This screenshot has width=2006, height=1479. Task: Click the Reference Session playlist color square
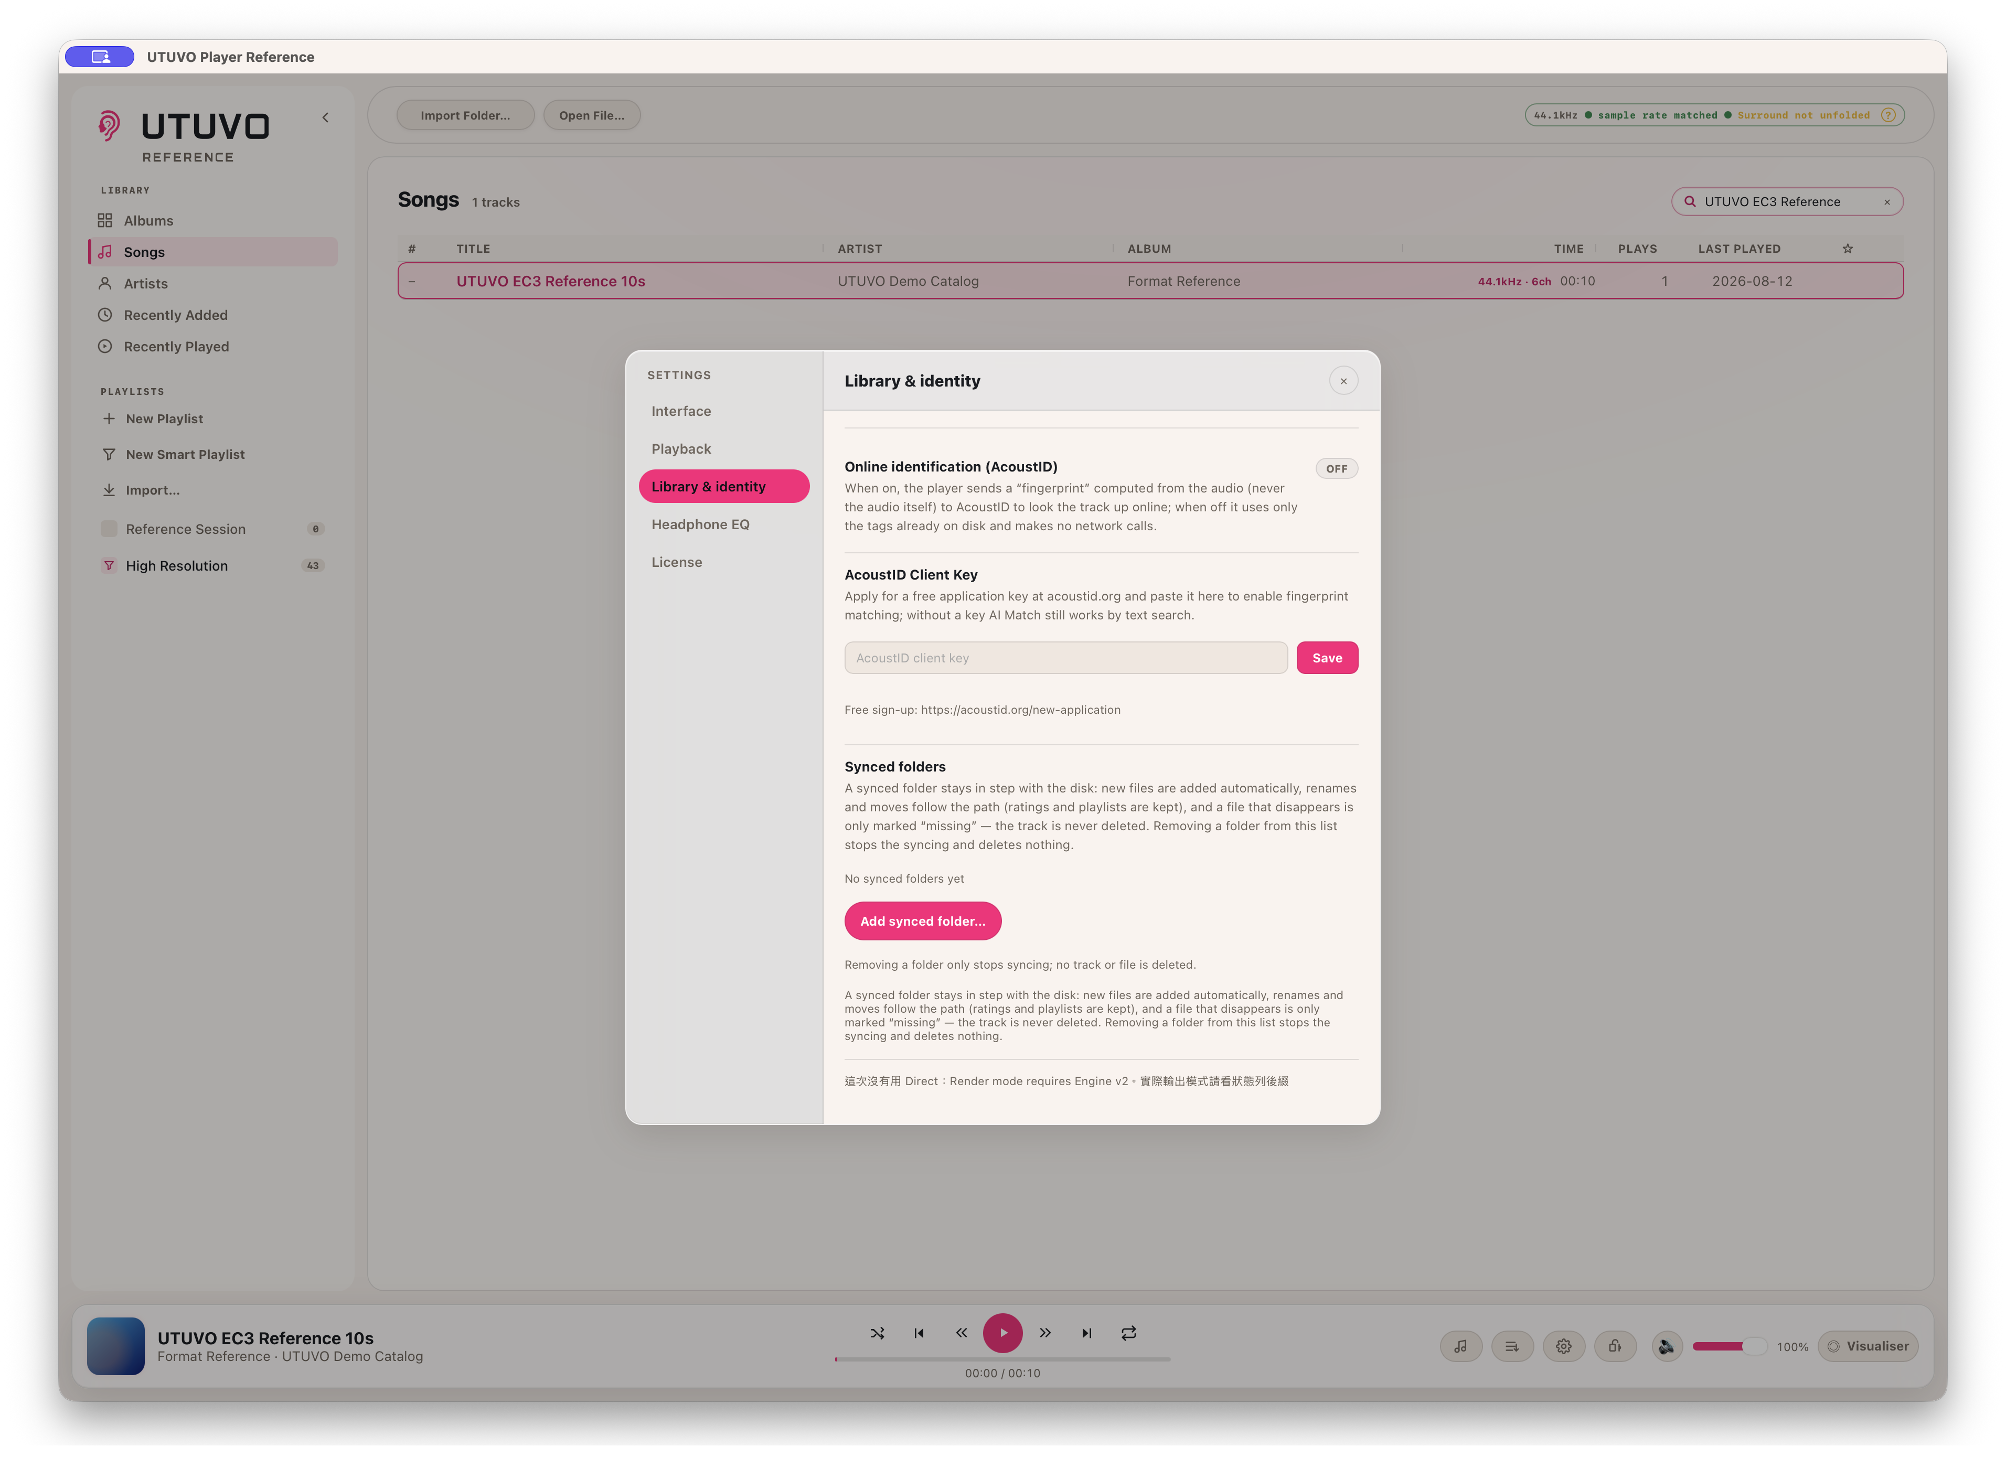coord(109,528)
